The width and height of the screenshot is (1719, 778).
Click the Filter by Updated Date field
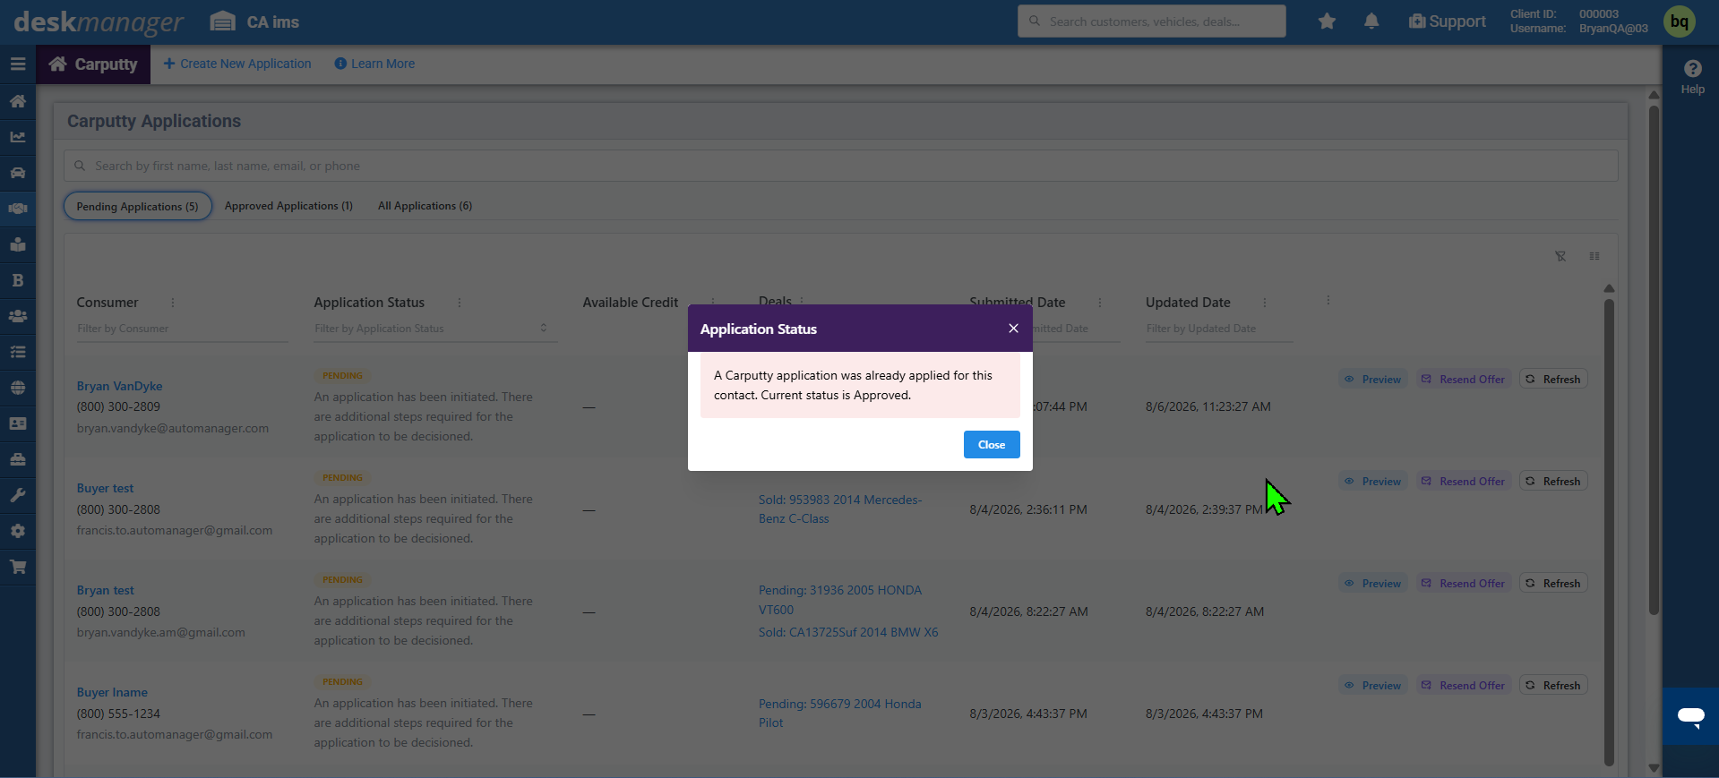1219,329
